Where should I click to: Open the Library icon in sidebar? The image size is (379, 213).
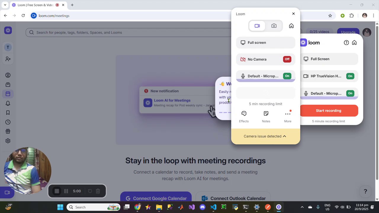(x=8, y=85)
